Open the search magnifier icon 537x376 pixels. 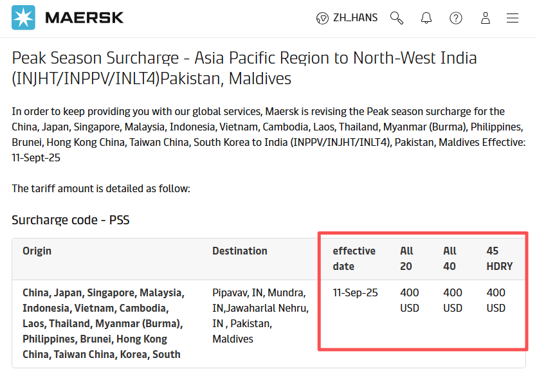click(x=397, y=18)
